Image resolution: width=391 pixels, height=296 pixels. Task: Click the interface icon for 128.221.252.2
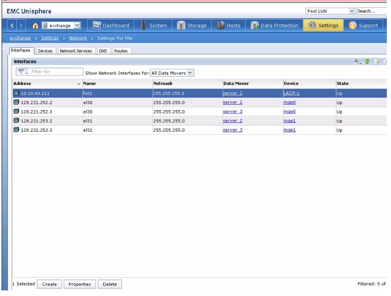(16, 102)
